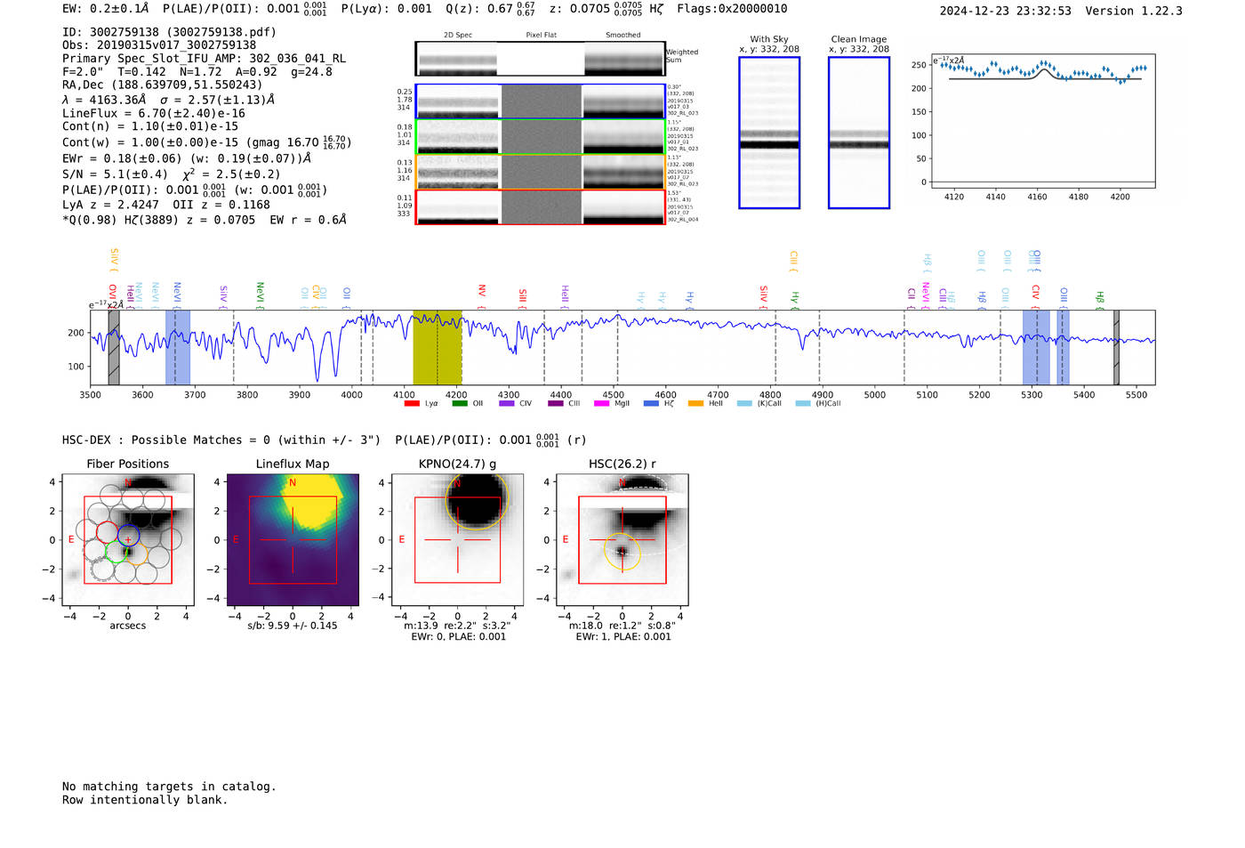Click the hatched gray band near 5460 Å
The height and width of the screenshot is (848, 1245).
coord(1116,348)
